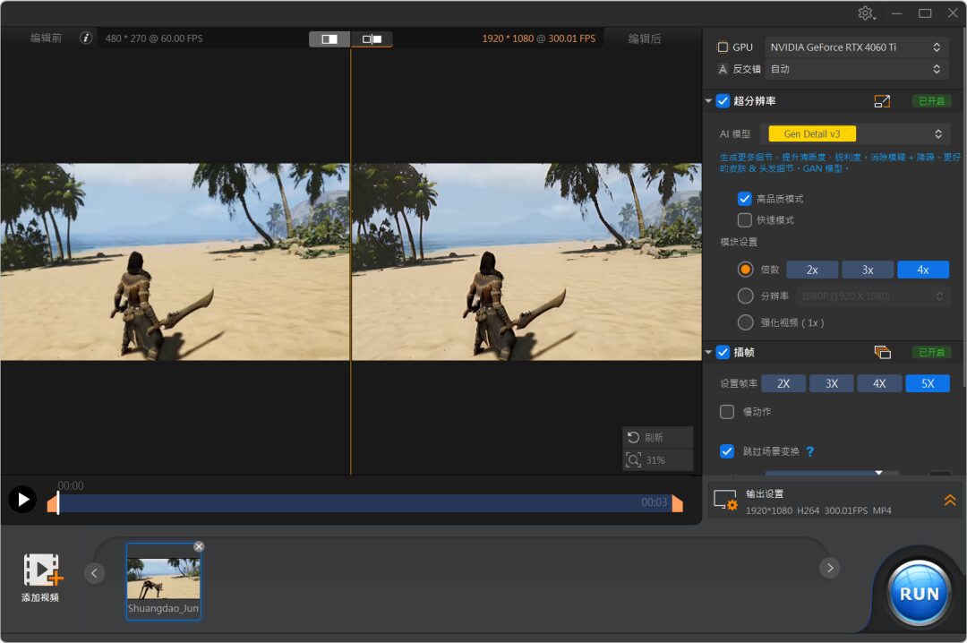Remove the Shuangdao video from list

pos(199,546)
